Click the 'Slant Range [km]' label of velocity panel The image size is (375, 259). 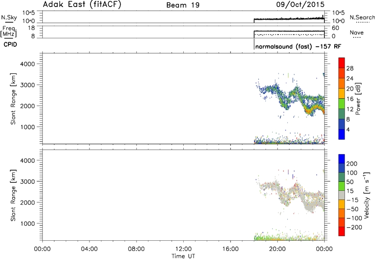click(x=13, y=195)
